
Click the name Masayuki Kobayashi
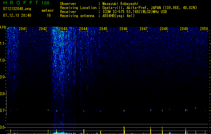(120, 4)
